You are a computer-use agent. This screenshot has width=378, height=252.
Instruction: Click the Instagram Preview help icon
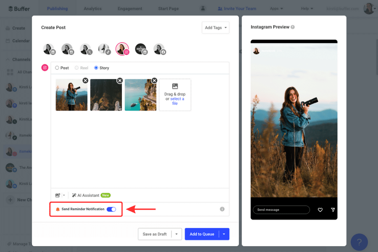[x=293, y=27]
